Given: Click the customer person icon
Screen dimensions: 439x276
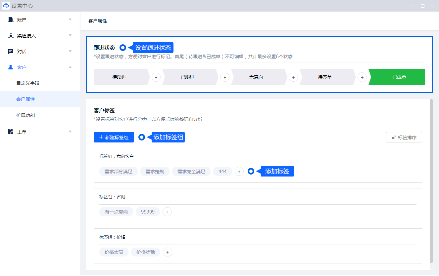Looking at the screenshot, I should [x=11, y=67].
